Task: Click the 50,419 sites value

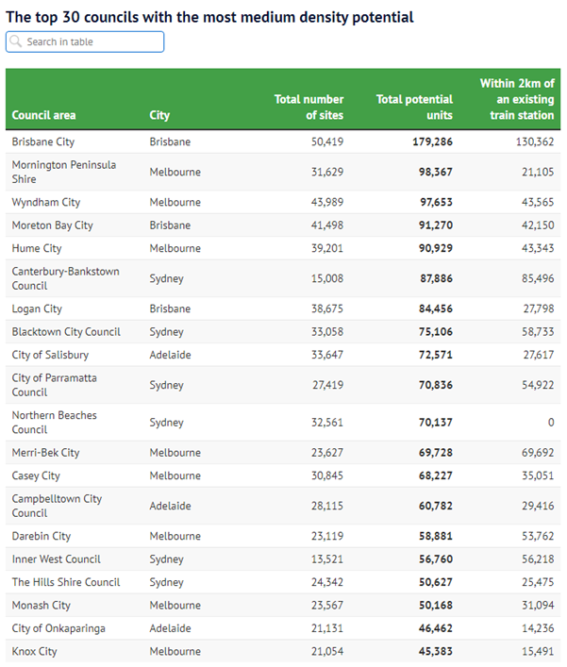Action: (327, 142)
